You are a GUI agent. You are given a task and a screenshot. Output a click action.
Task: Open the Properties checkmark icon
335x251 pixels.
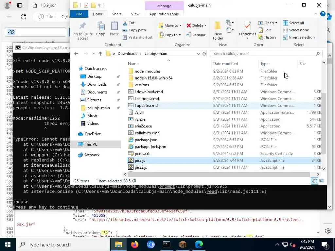coord(247,26)
